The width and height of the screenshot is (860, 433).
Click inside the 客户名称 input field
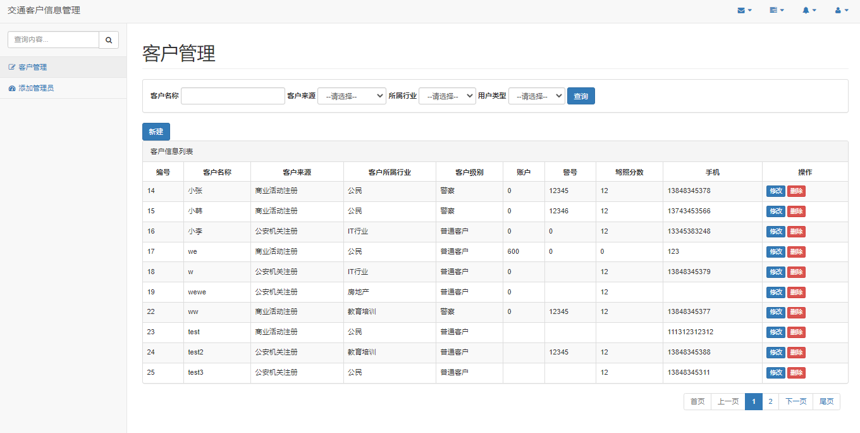coord(233,96)
